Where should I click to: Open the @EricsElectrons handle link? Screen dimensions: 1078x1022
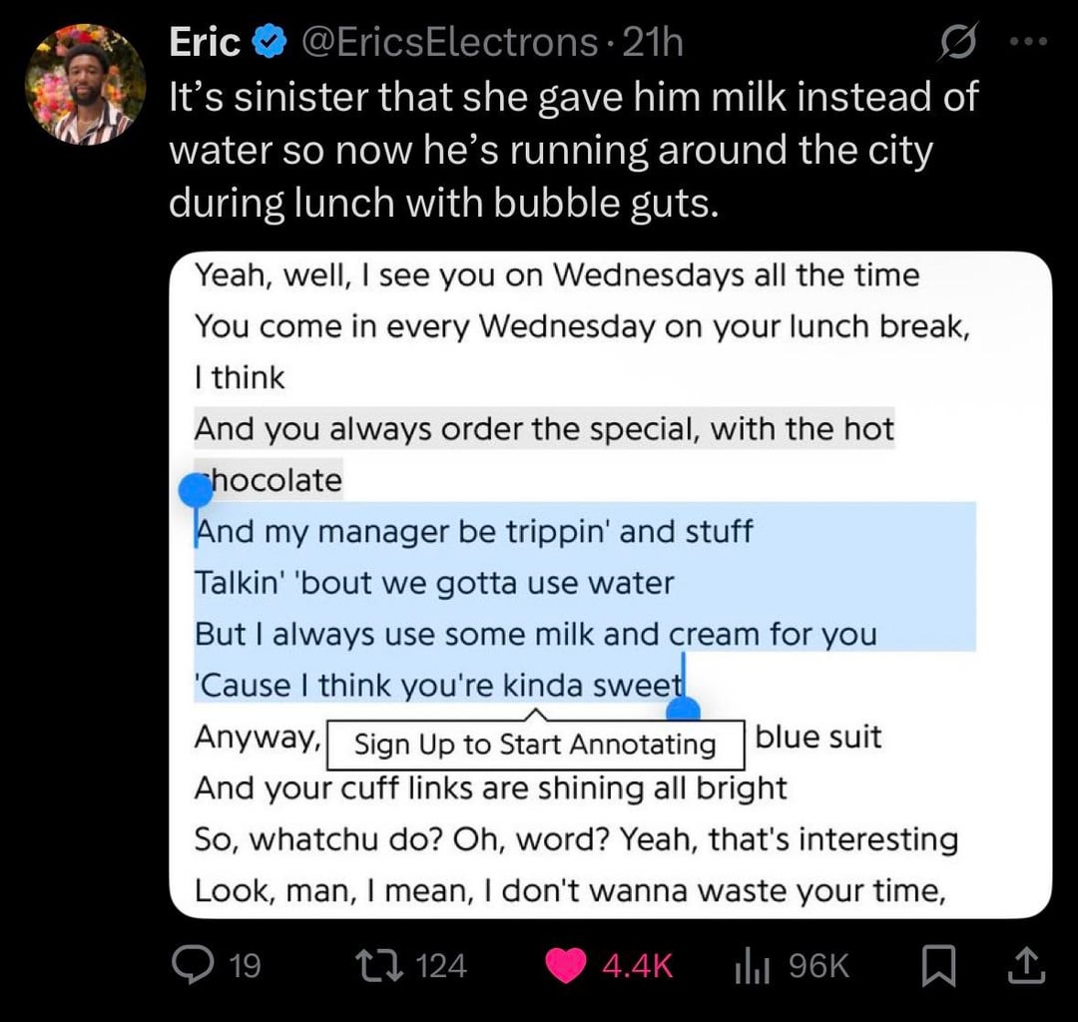[442, 43]
